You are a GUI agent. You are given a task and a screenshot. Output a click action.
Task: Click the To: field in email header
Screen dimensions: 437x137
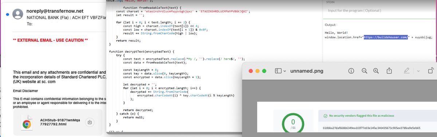pos(30,24)
